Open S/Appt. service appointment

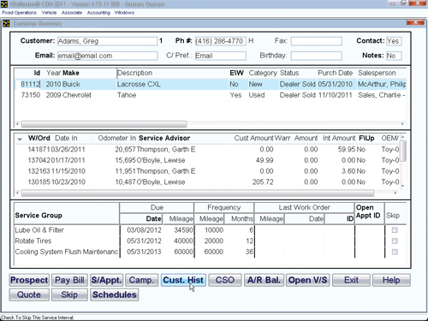pos(107,280)
